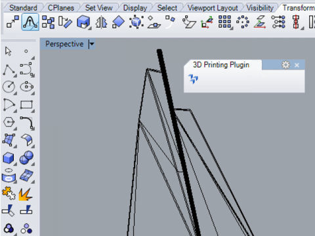Expand the Scale 3-D flyout triangle

point(90,28)
